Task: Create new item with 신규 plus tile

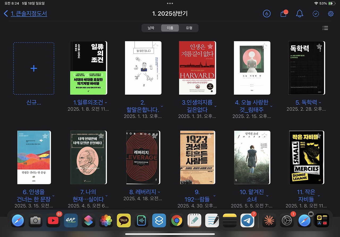Action: pos(34,68)
